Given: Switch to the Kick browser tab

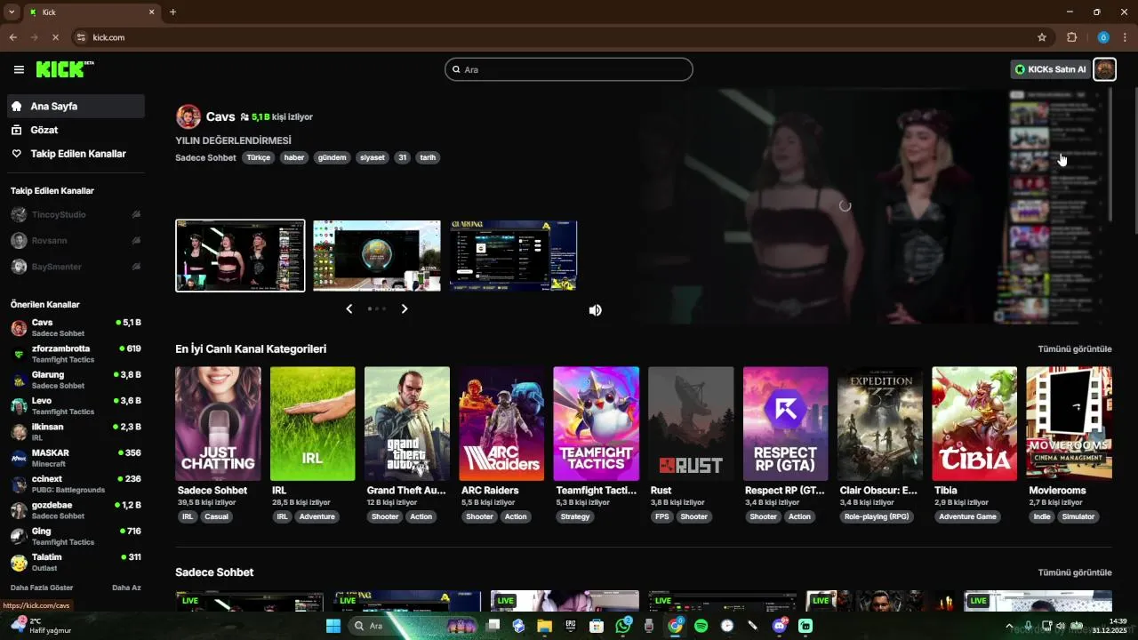Looking at the screenshot, I should (x=92, y=12).
